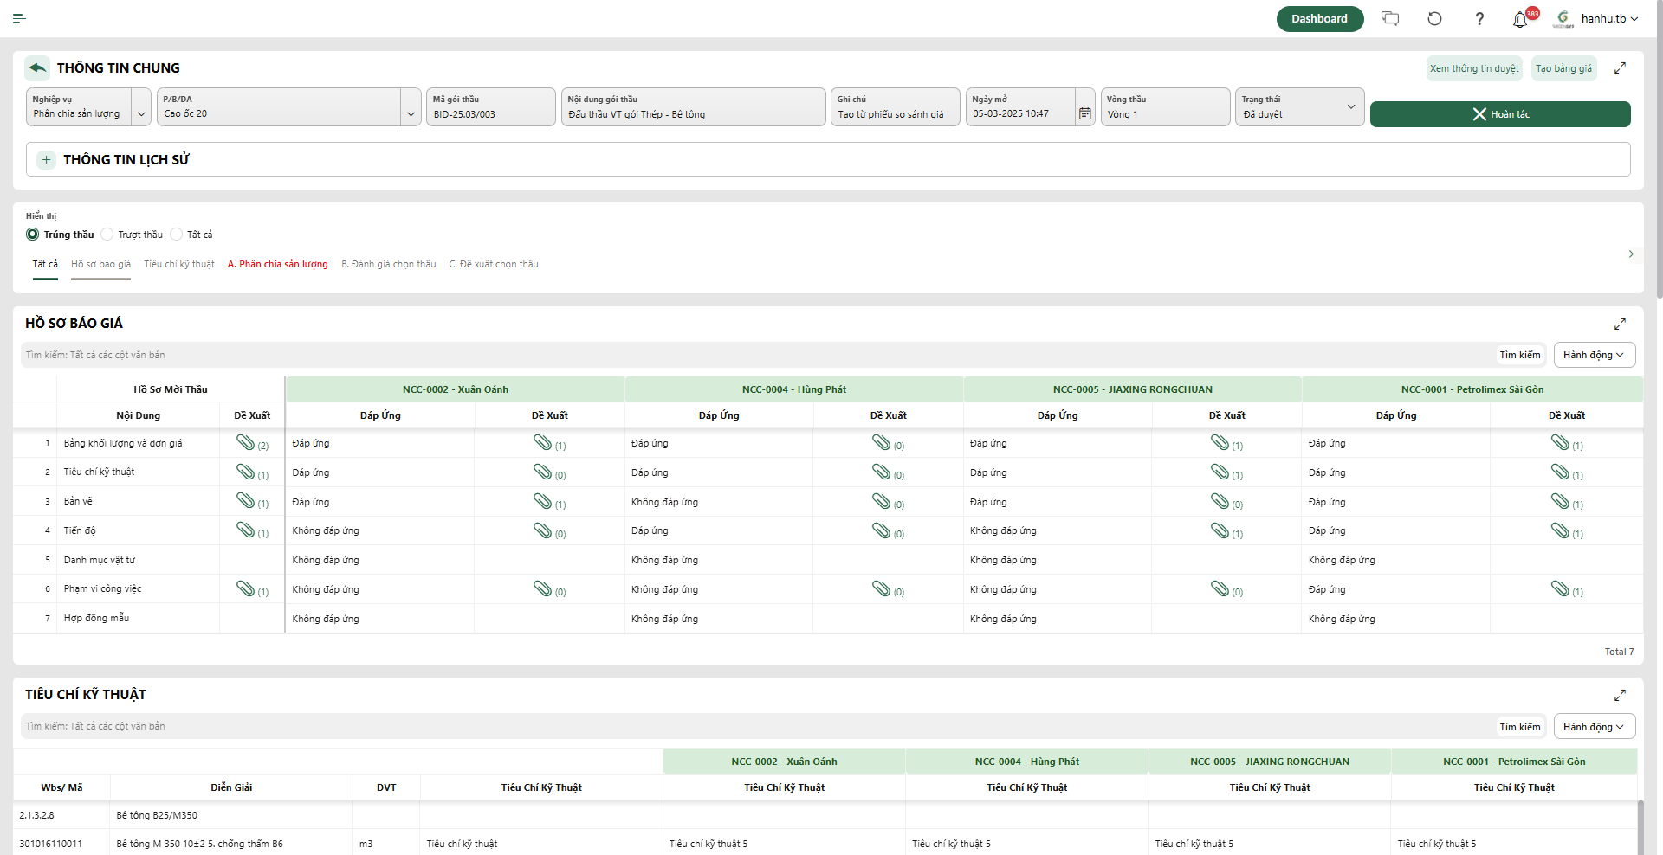Expand THÔNG TIN CHUNG panel fullscreen icon
Image resolution: width=1663 pixels, height=855 pixels.
pos(1620,67)
